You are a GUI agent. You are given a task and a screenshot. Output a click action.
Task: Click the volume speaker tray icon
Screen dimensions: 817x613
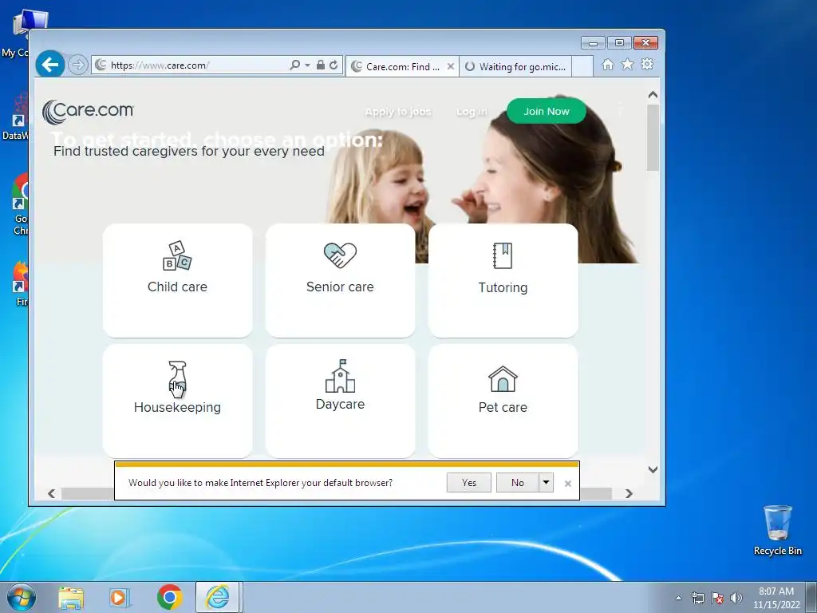736,598
